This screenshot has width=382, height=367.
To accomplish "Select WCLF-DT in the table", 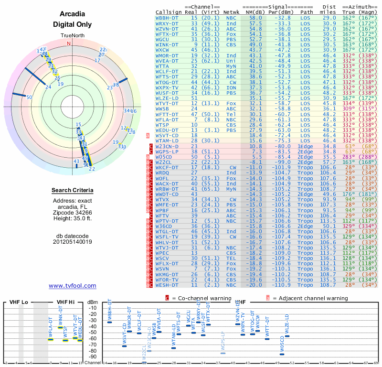I will (x=167, y=72).
